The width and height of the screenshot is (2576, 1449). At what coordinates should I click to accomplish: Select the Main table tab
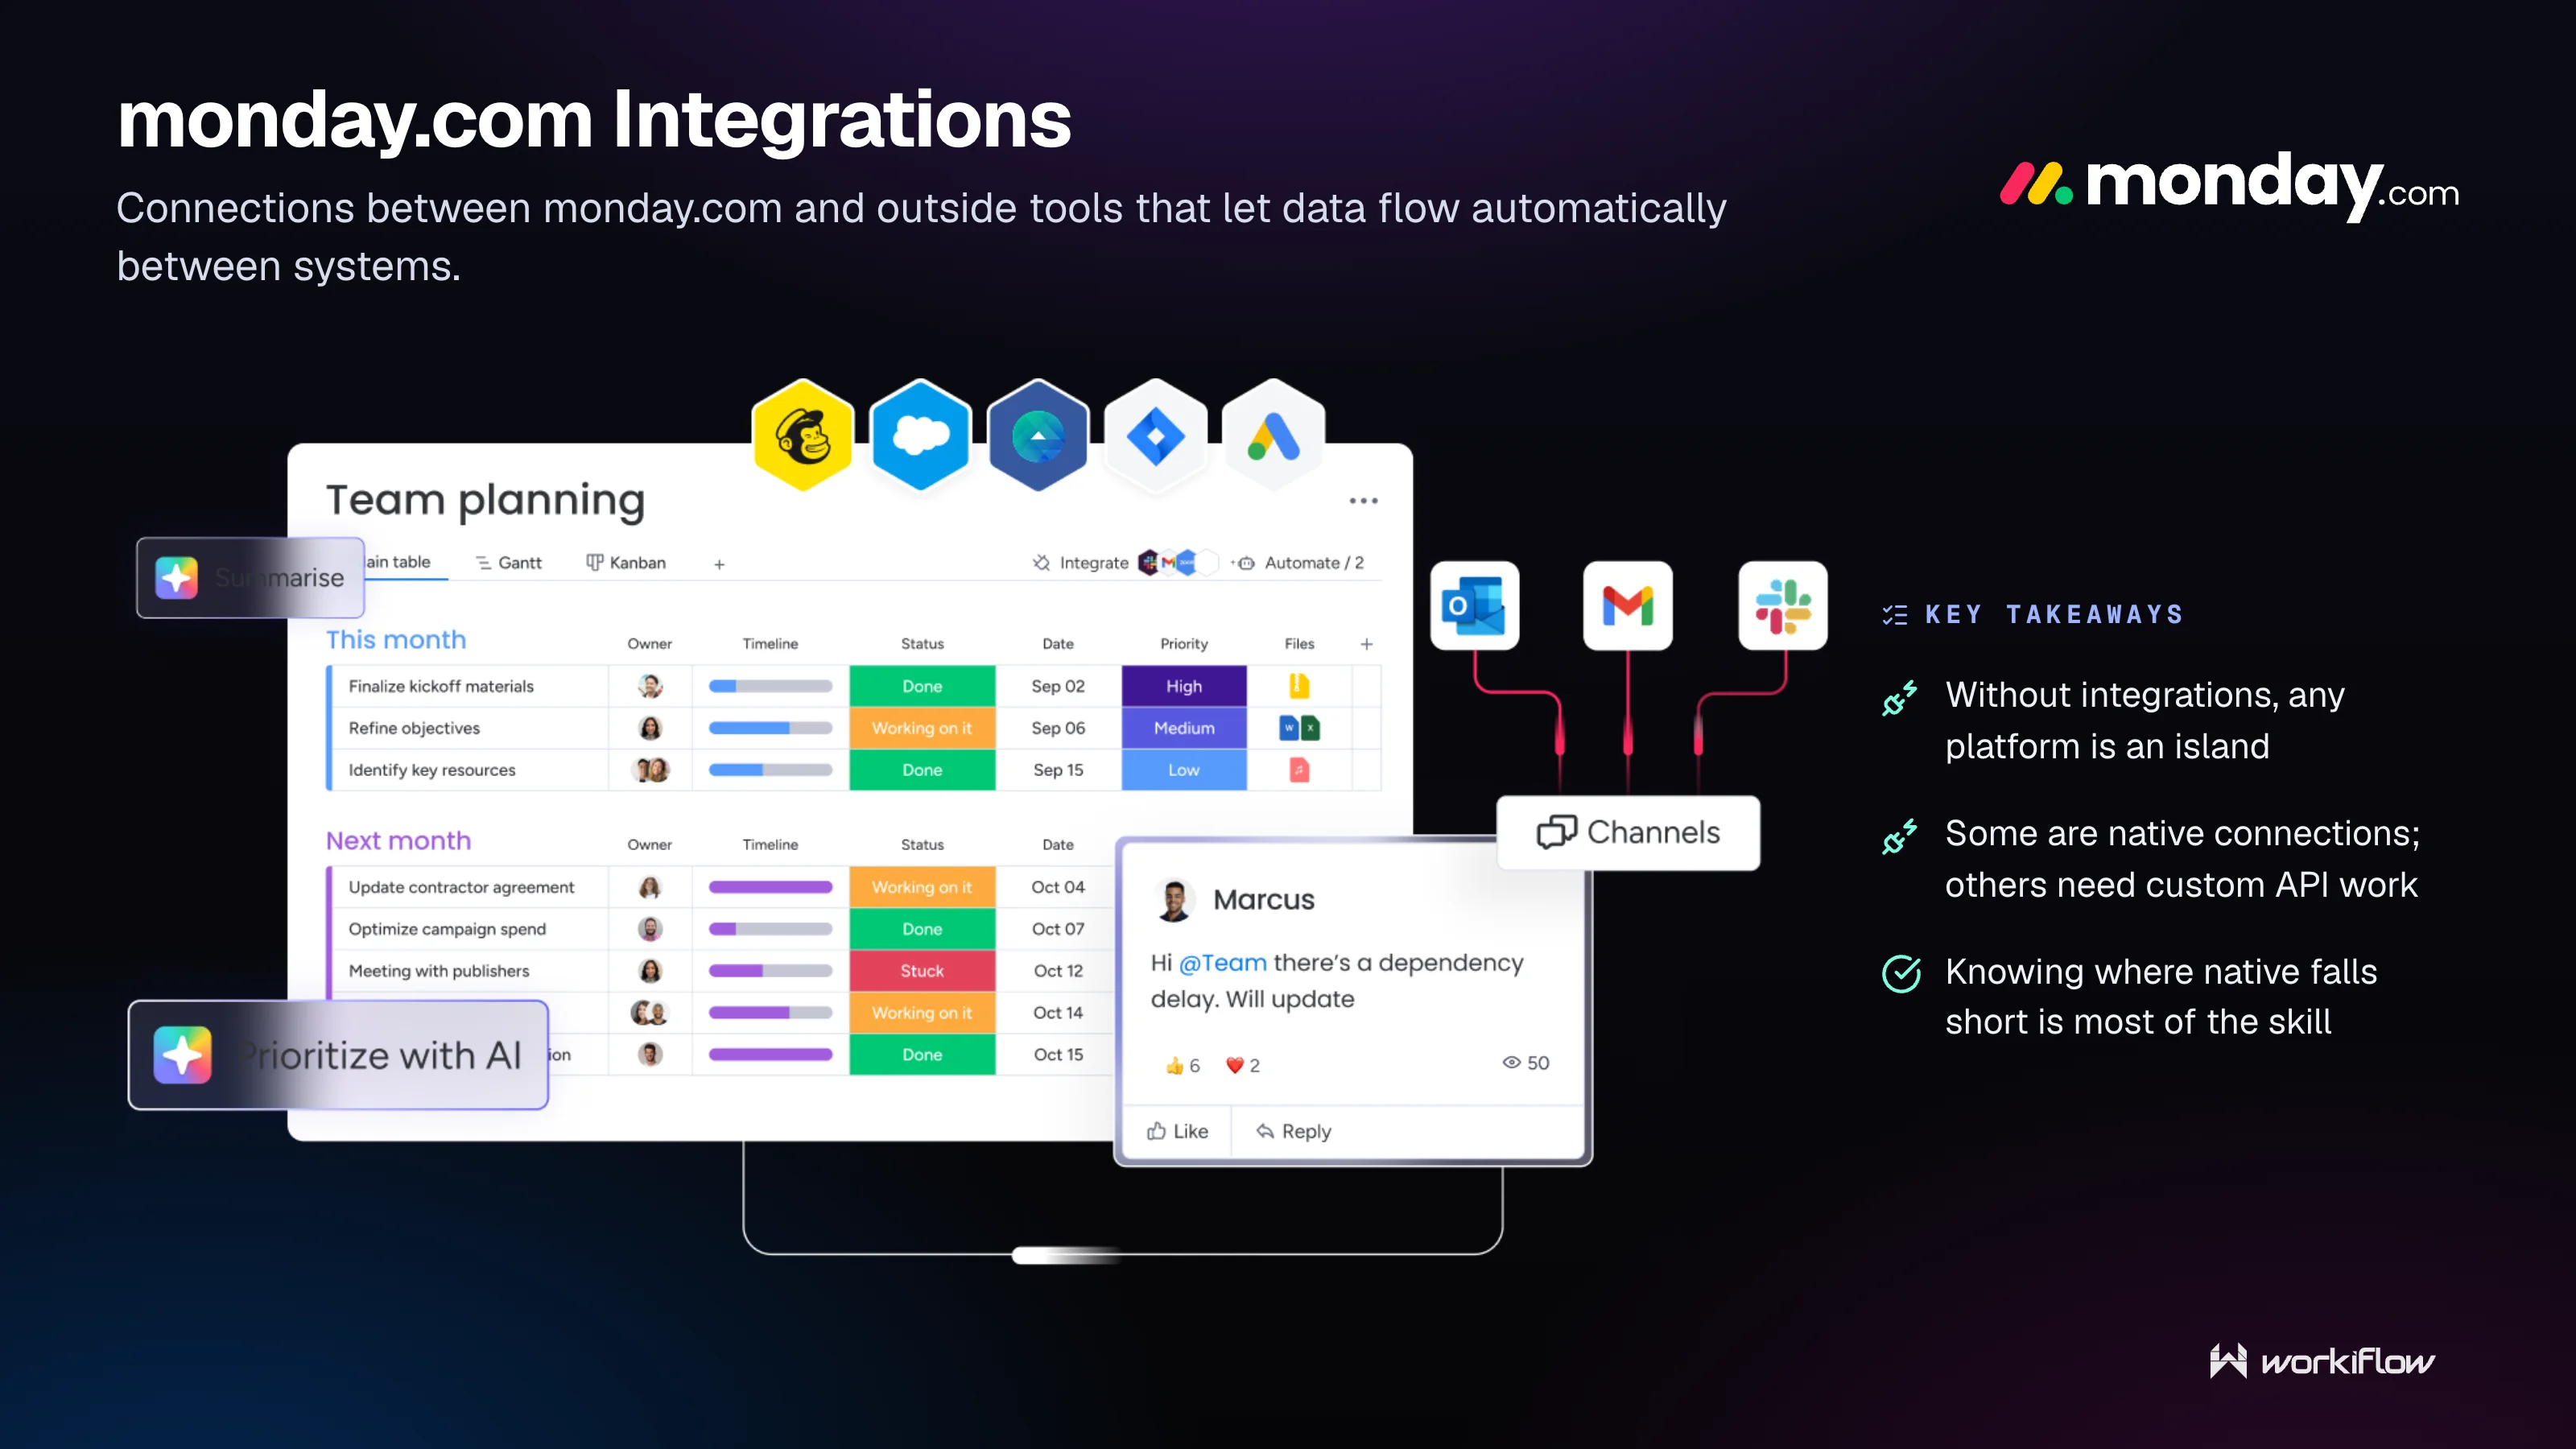coord(397,562)
